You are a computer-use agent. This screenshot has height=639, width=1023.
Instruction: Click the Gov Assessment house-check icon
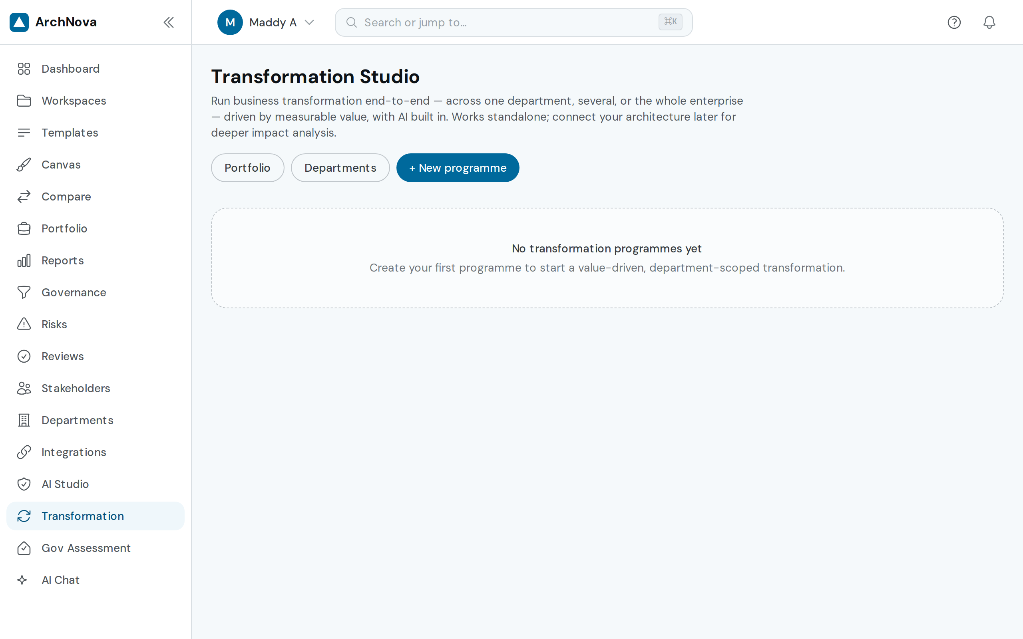coord(24,548)
